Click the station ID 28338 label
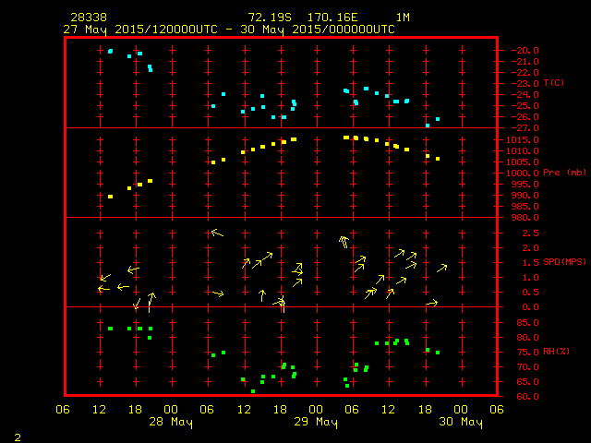 [87, 18]
